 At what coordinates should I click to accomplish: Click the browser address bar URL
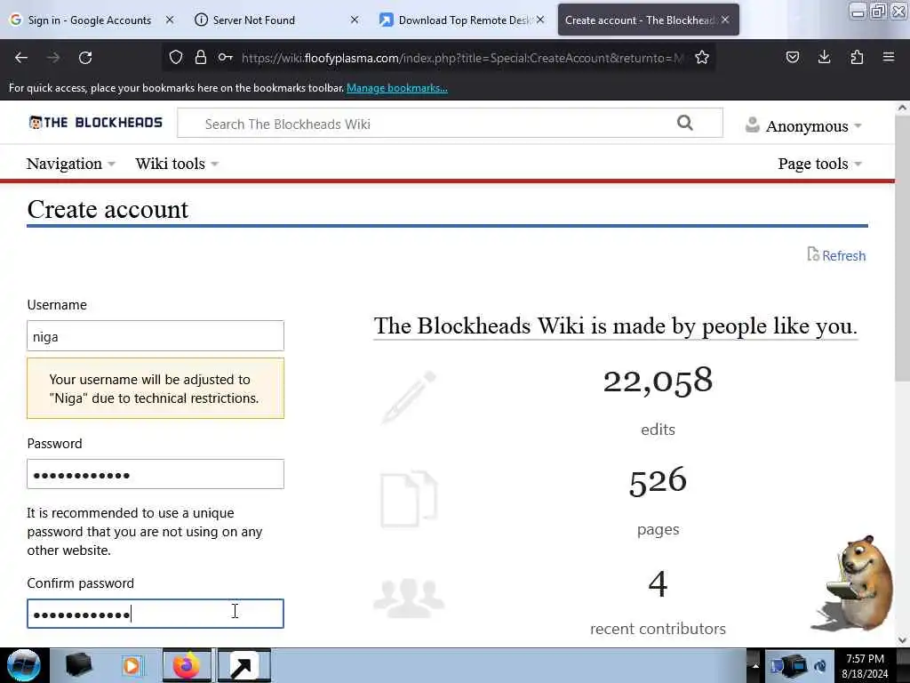tap(462, 58)
